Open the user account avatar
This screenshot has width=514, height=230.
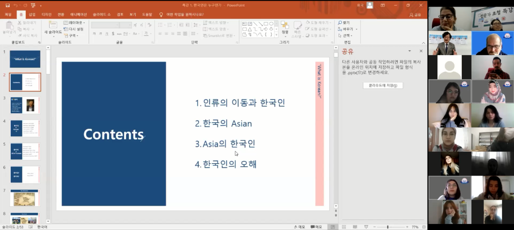click(370, 5)
